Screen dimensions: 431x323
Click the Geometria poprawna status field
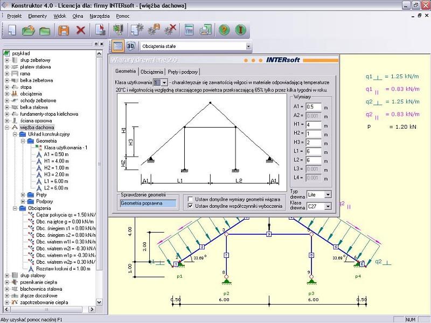(148, 203)
